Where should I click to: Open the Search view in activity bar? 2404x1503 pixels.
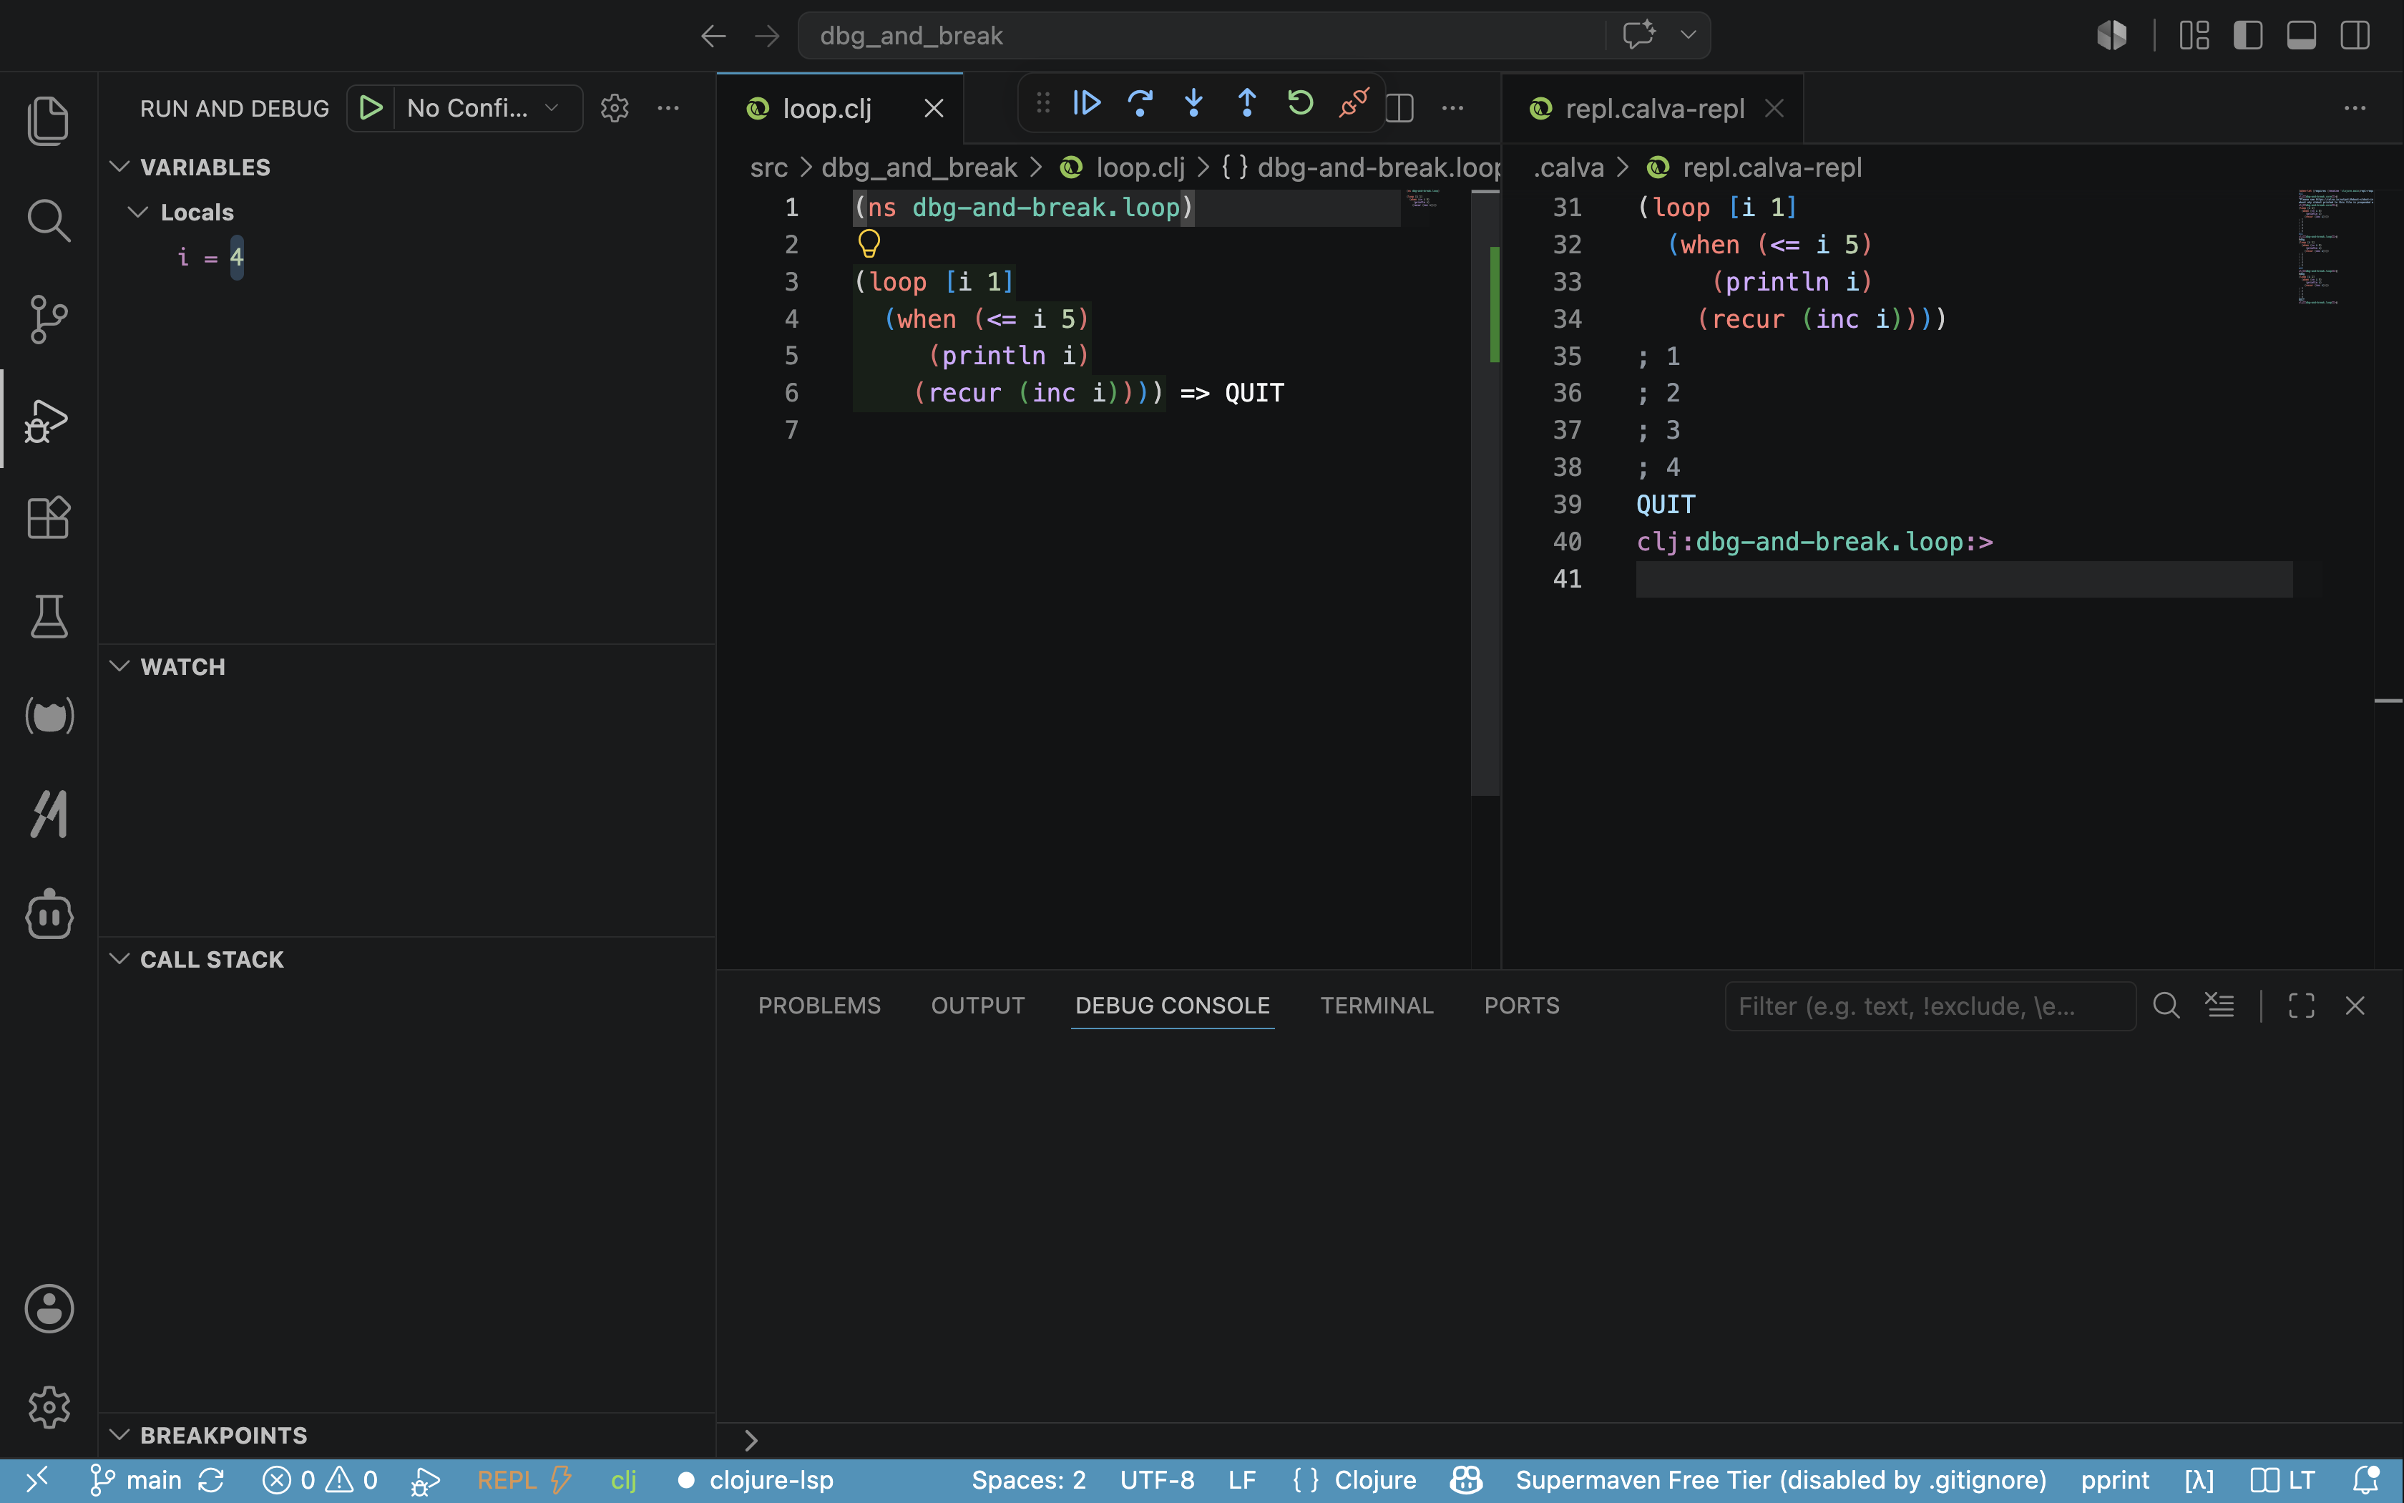tap(49, 220)
